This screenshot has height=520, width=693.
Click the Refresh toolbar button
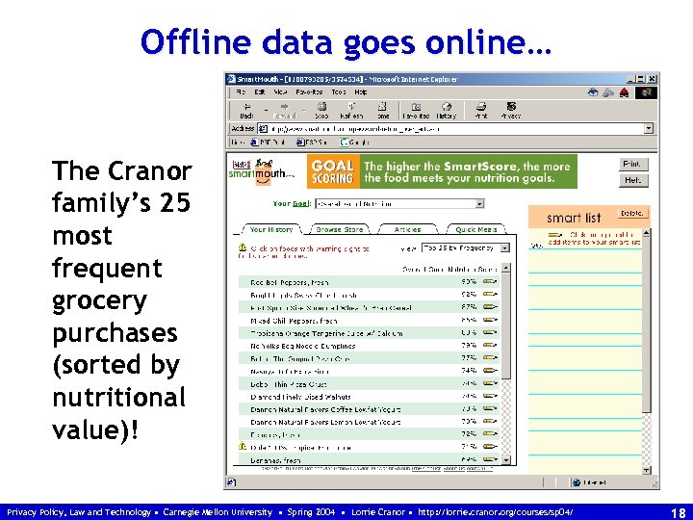point(351,111)
